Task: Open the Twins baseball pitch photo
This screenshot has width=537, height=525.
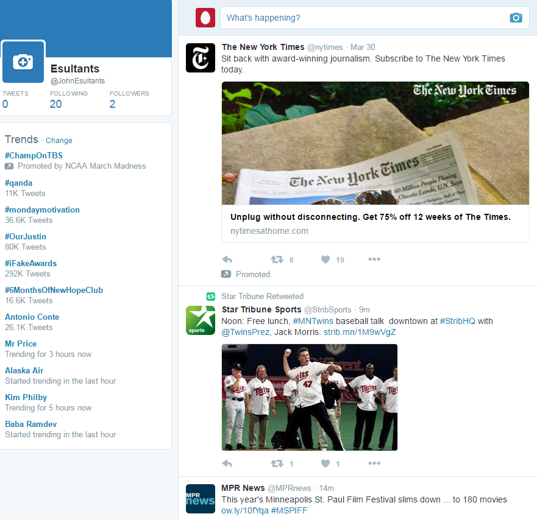Action: pos(310,397)
